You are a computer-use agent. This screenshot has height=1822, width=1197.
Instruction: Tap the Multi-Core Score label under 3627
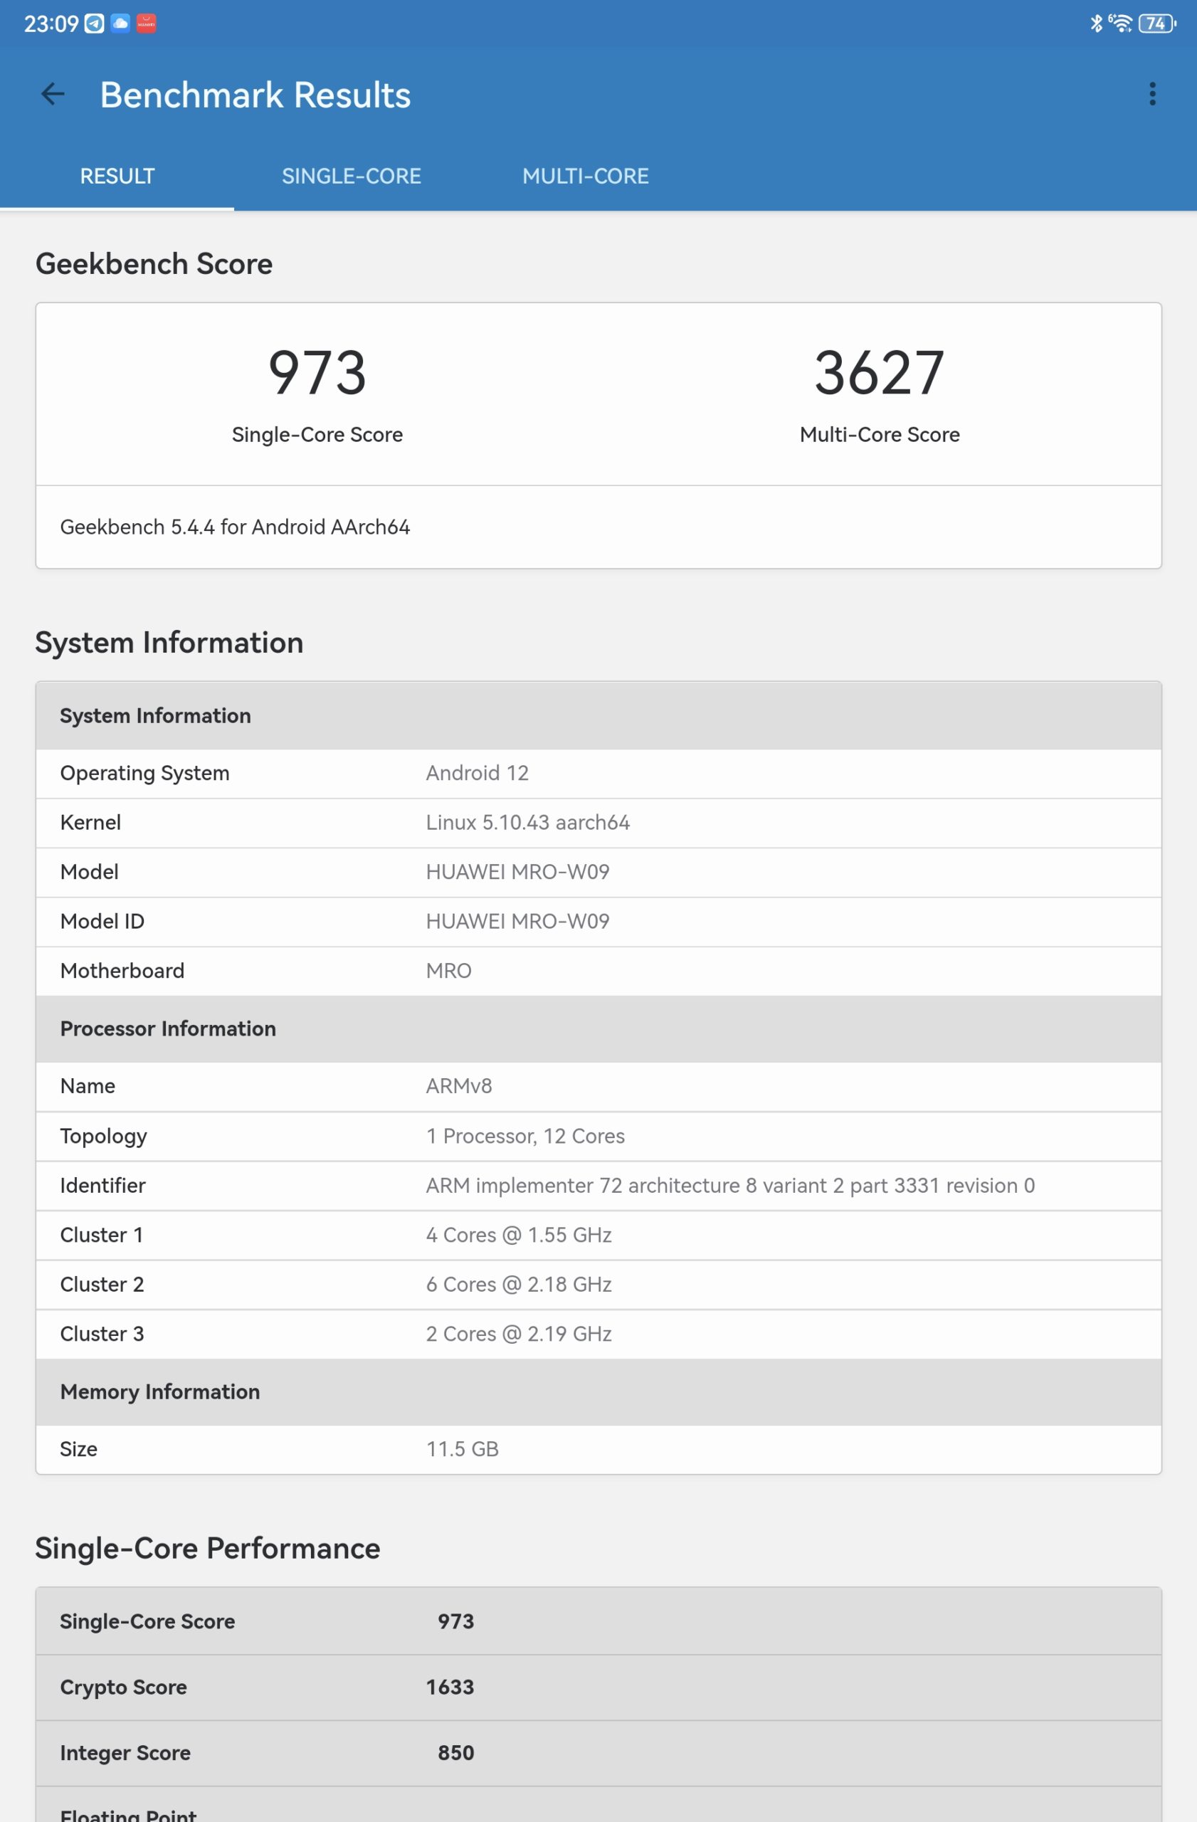coord(880,434)
